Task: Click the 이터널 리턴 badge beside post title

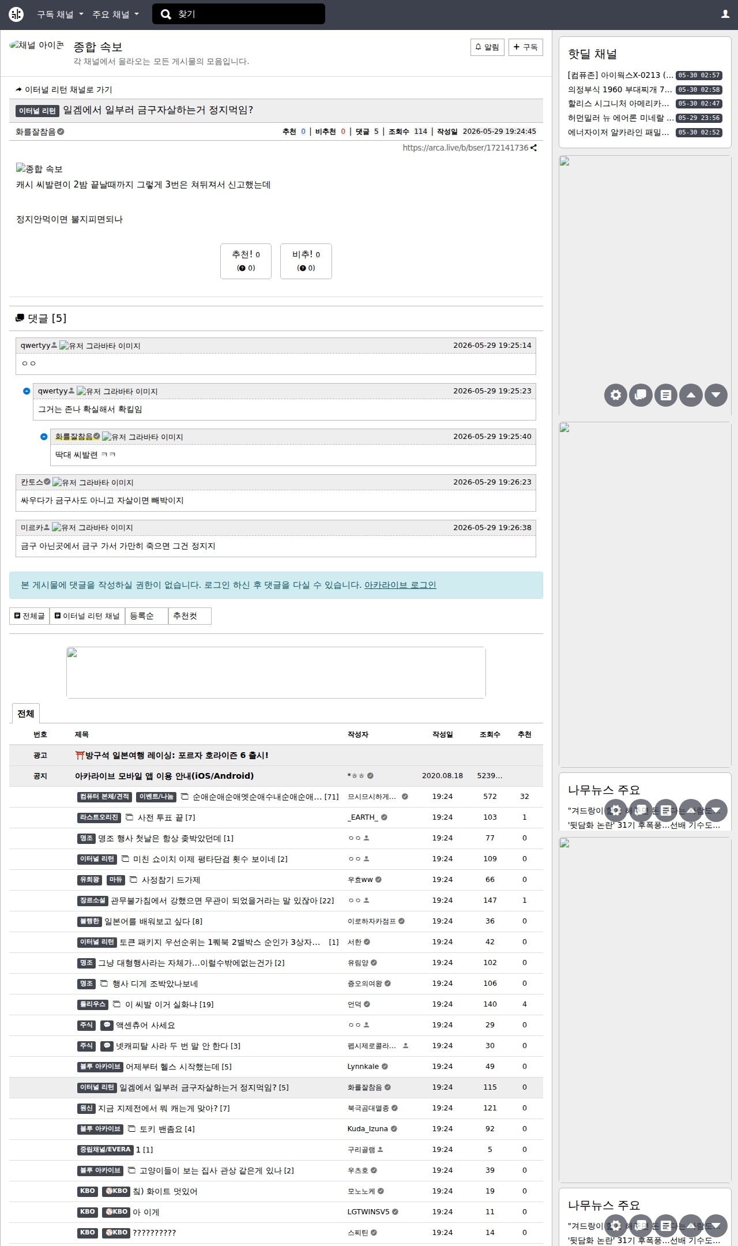Action: pyautogui.click(x=37, y=111)
